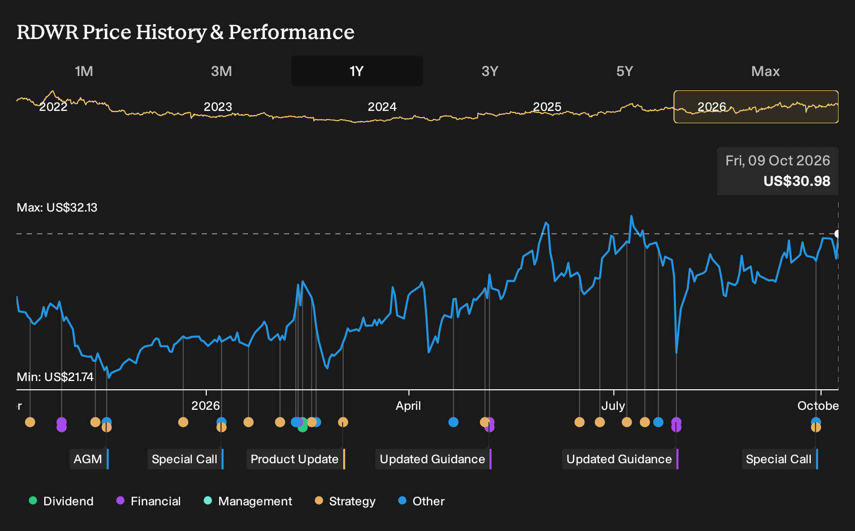Select the 3M time range tab
This screenshot has width=855, height=531.
221,71
